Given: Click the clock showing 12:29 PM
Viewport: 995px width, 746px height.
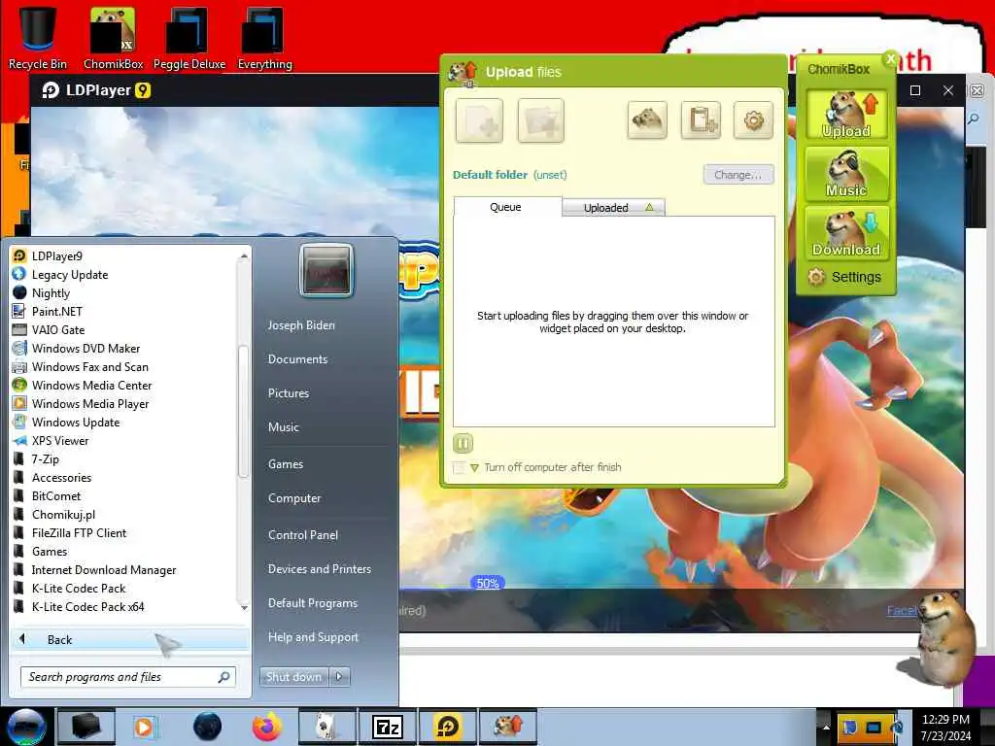Looking at the screenshot, I should coord(945,728).
